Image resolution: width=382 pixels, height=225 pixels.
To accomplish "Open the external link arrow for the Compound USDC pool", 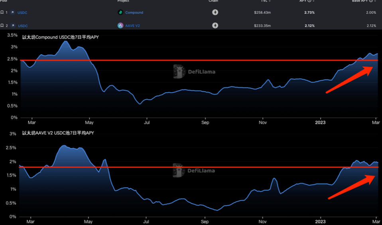I will click(x=12, y=12).
